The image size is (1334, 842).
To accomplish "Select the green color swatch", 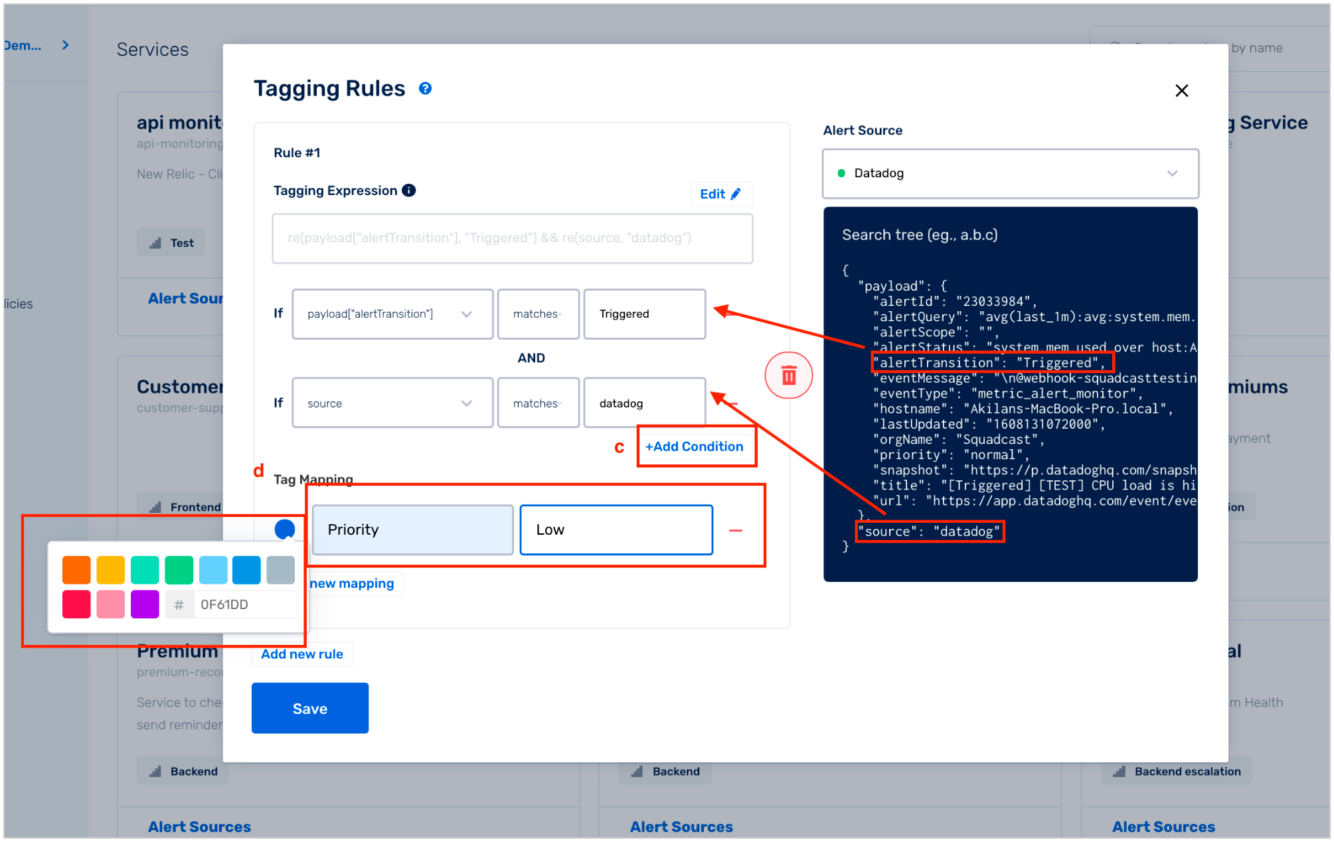I will (179, 570).
